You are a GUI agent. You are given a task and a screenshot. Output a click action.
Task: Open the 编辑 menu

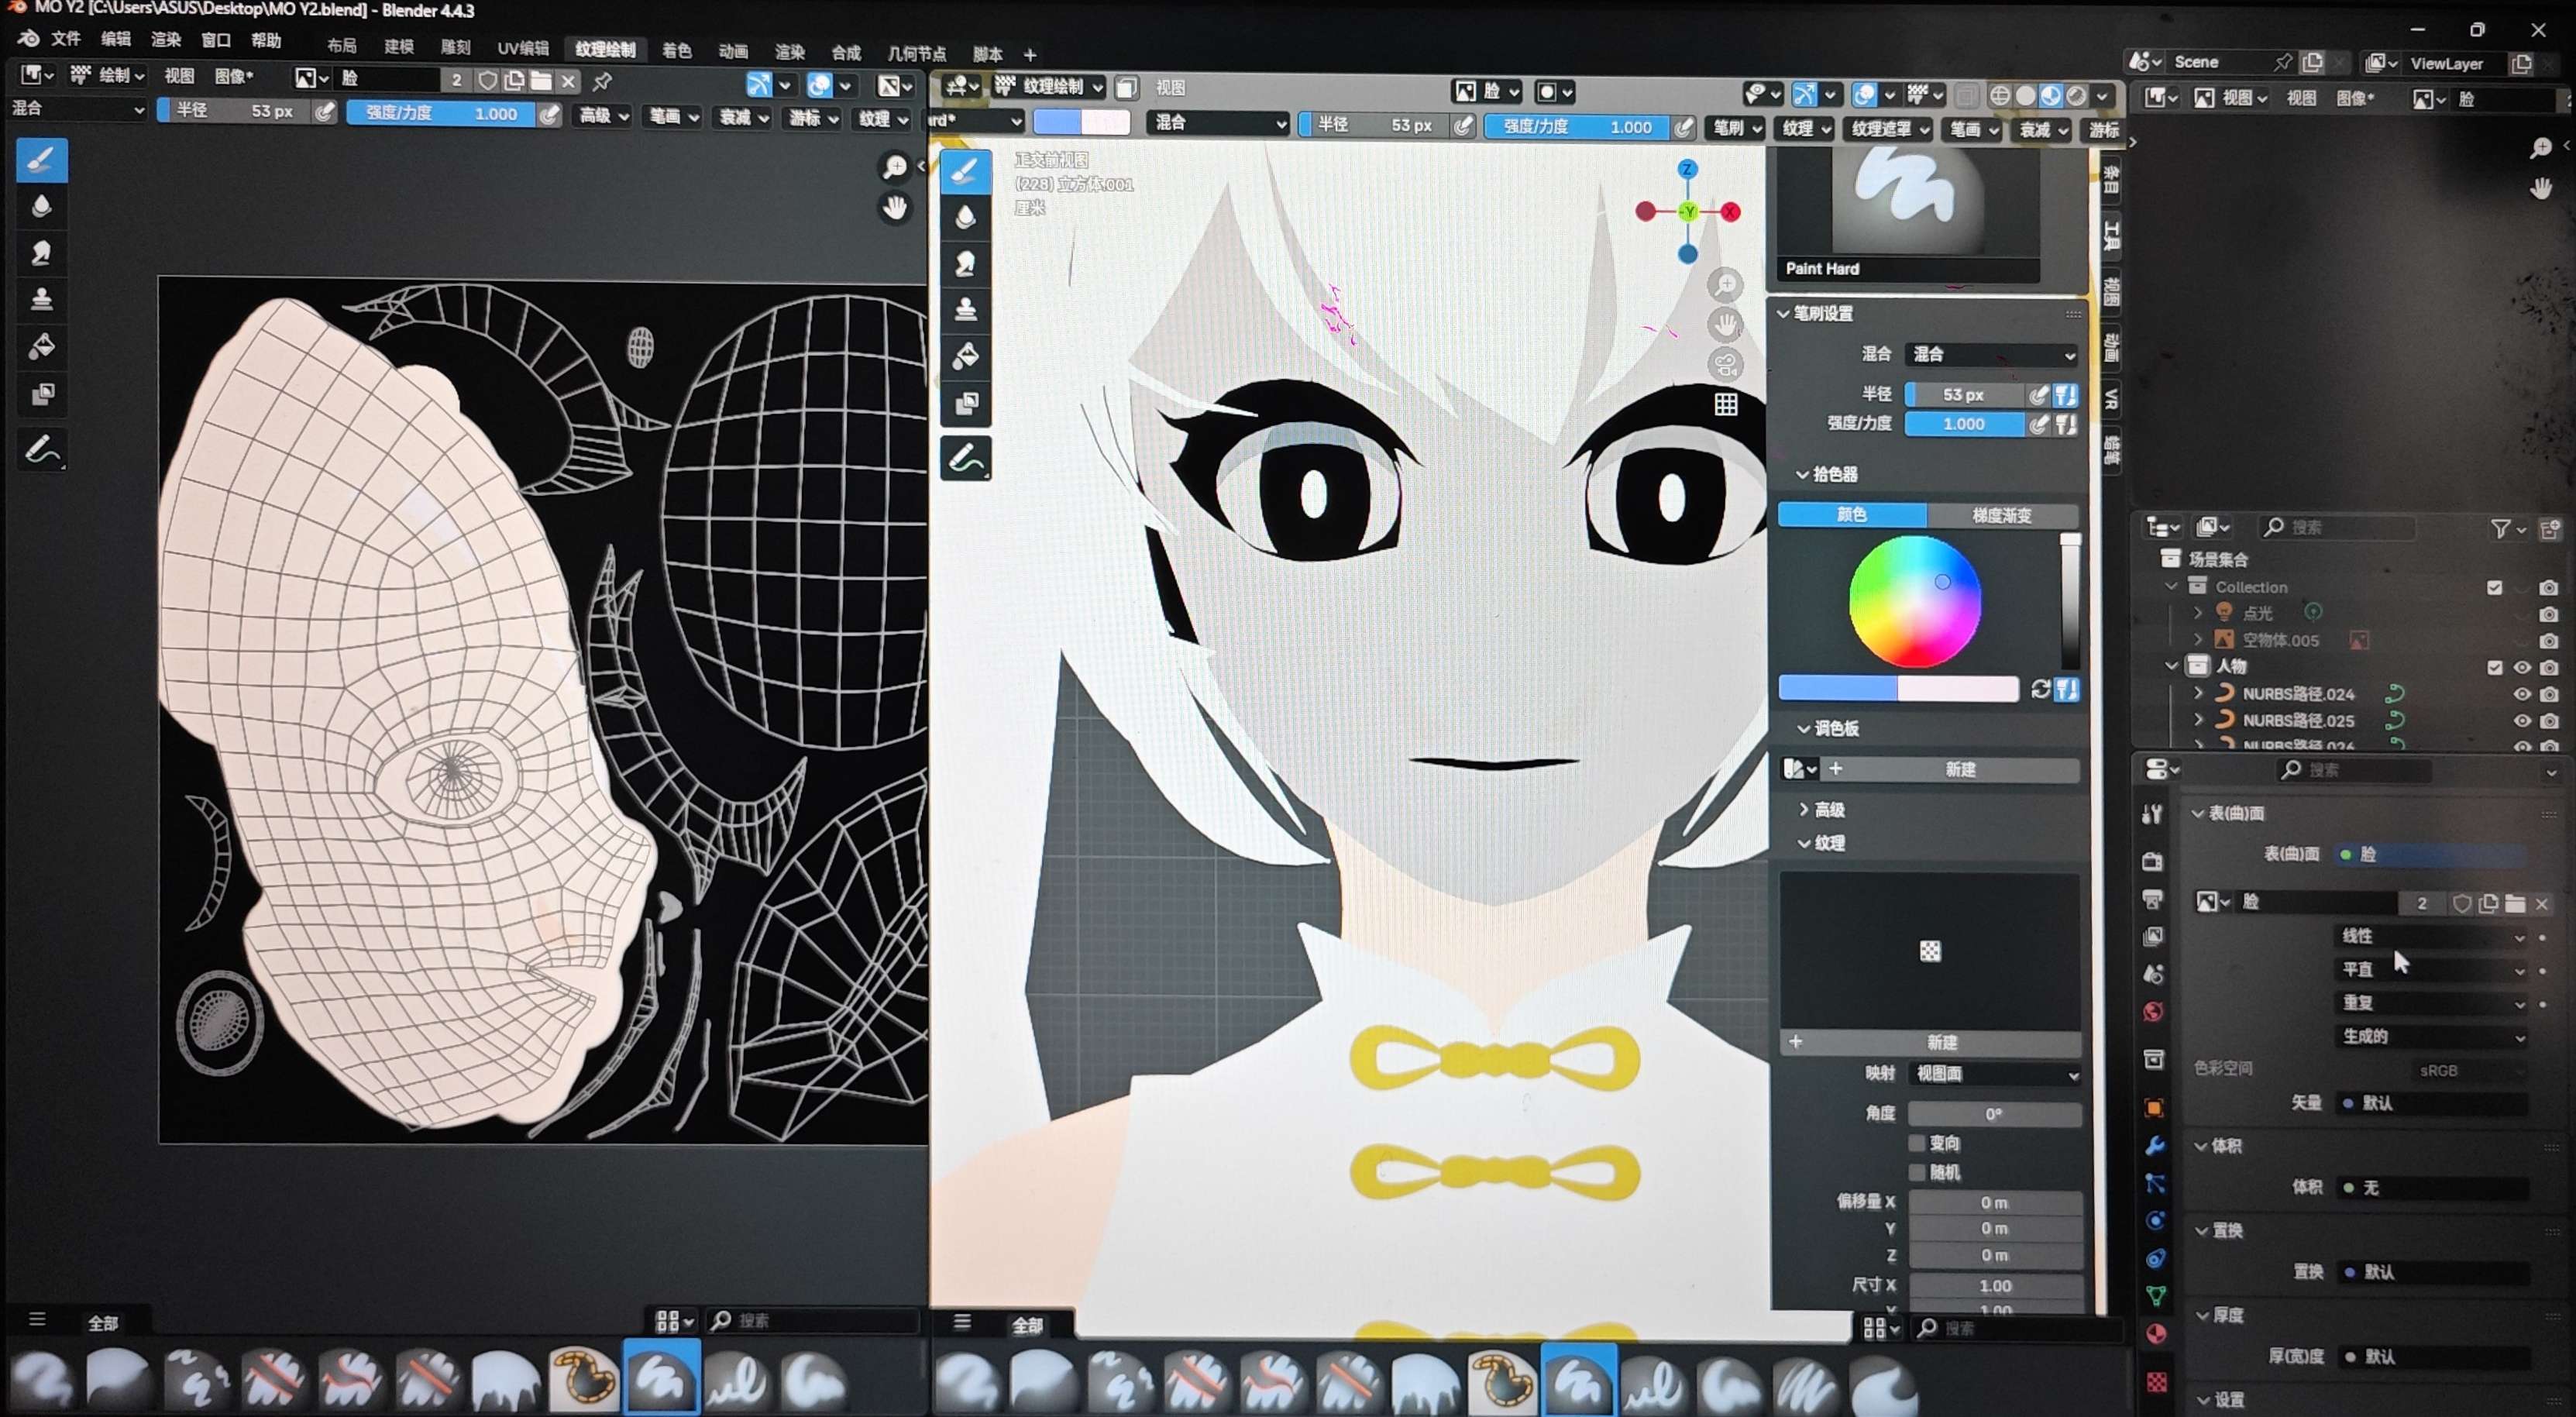pos(115,39)
